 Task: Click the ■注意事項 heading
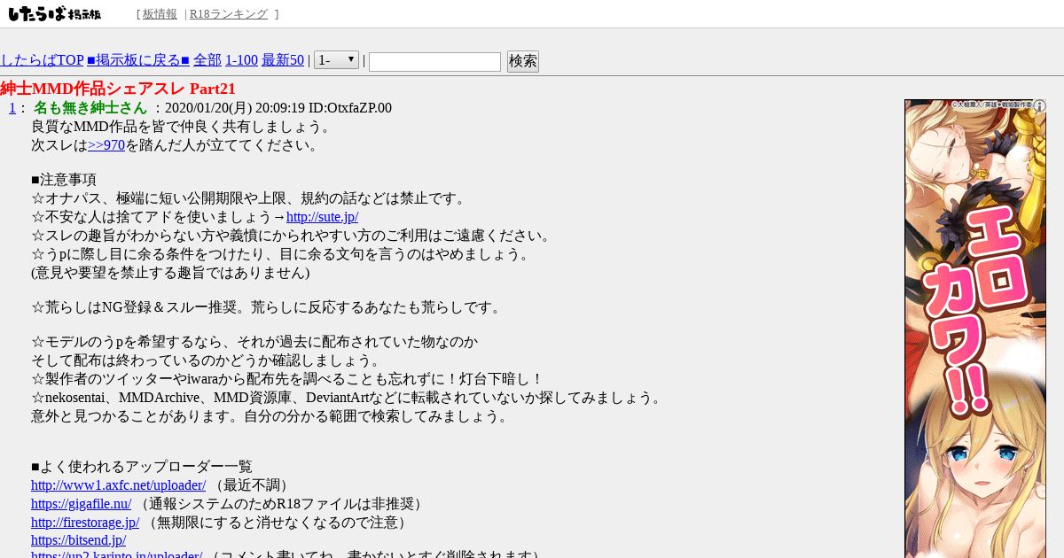64,180
